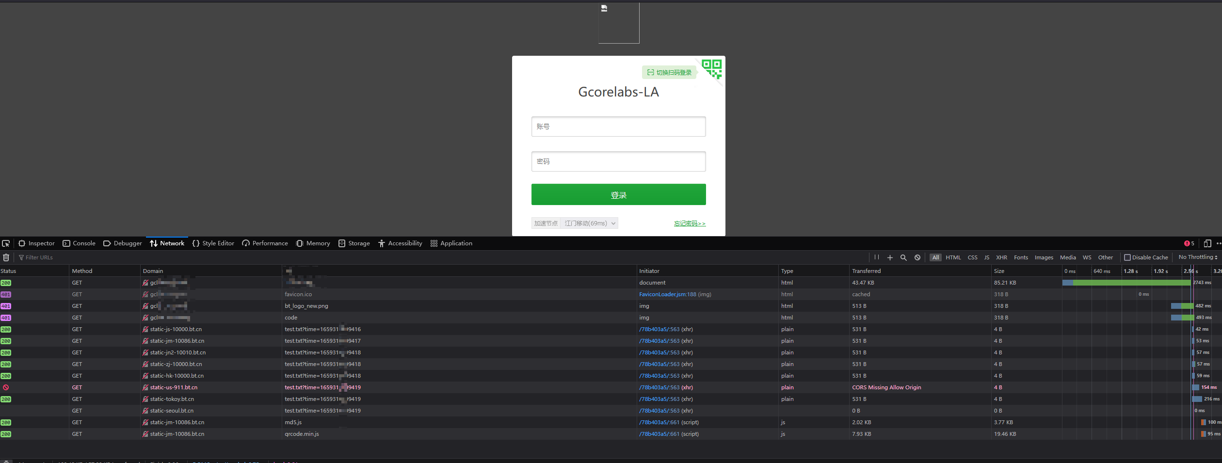Clear the network log with trash icon
This screenshot has height=463, width=1222.
pyautogui.click(x=6, y=257)
